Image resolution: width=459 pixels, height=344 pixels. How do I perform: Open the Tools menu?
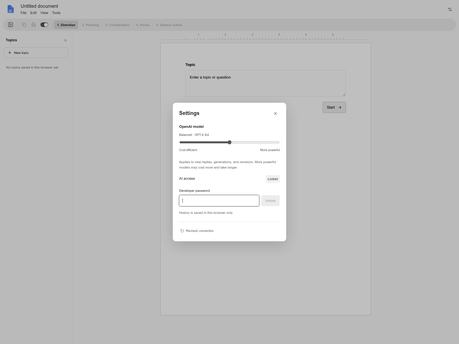(x=56, y=13)
